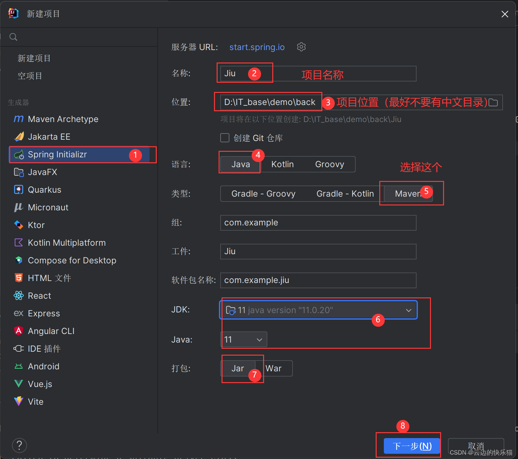518x459 pixels.
Task: Browse location with folder icon
Action: click(x=493, y=103)
